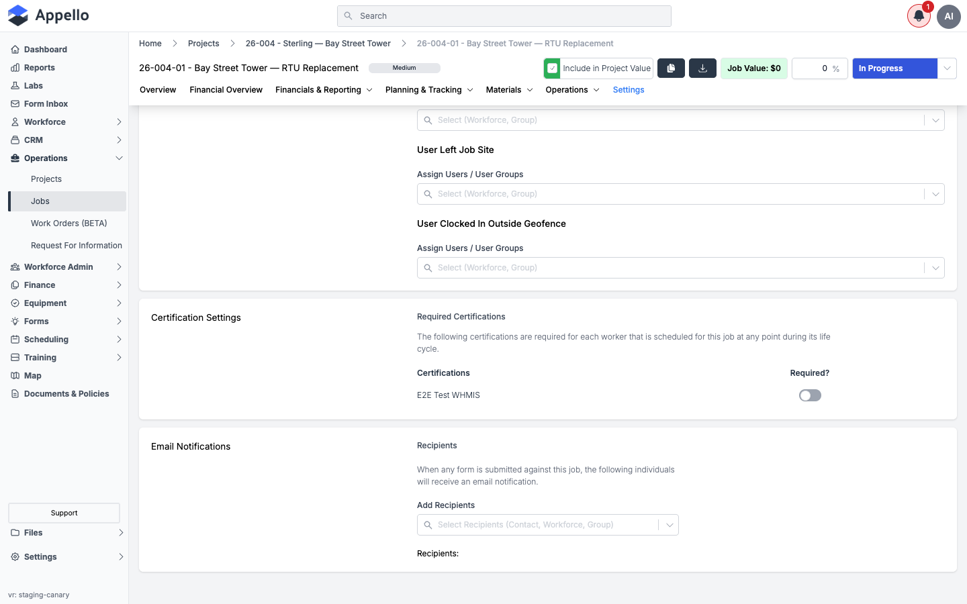Image resolution: width=967 pixels, height=604 pixels.
Task: Open the Planning & Tracking menu
Action: pyautogui.click(x=429, y=90)
